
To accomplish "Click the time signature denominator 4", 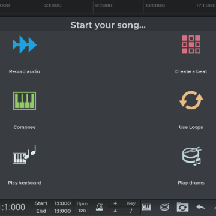I will tap(115, 211).
